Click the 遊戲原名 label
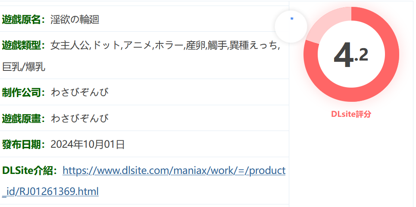The width and height of the screenshot is (416, 207). pos(23,19)
